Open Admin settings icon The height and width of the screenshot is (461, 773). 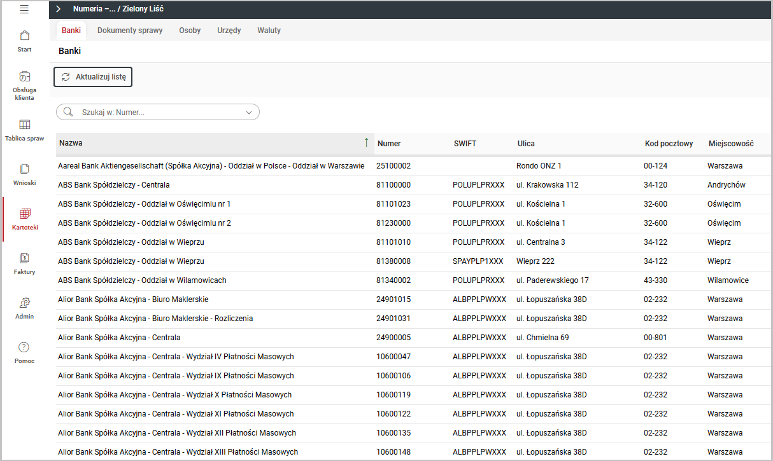[x=24, y=303]
